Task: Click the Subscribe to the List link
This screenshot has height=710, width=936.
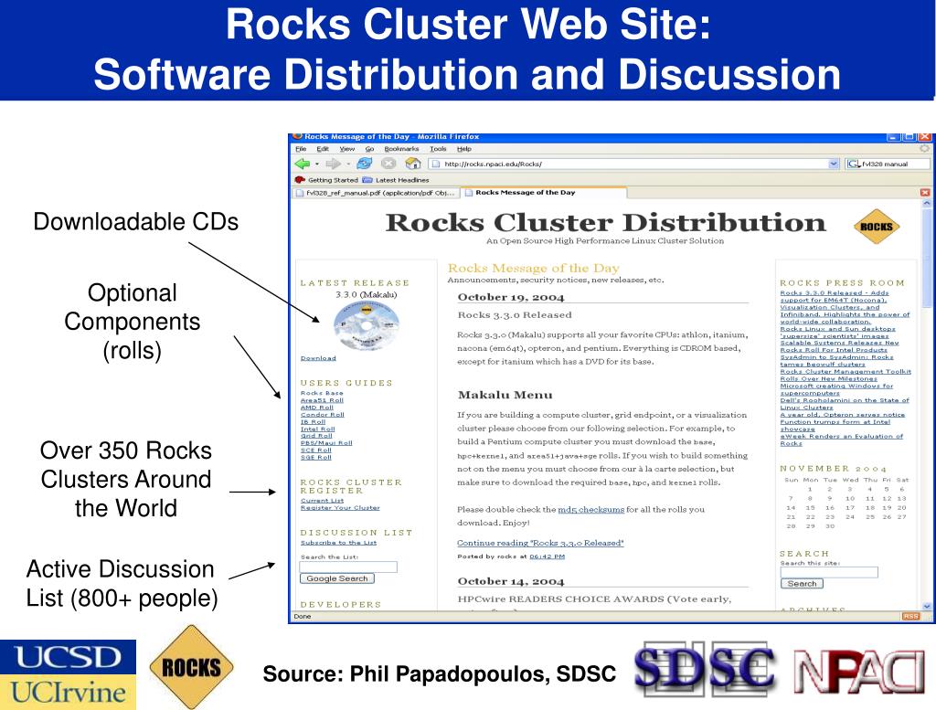Action: click(338, 543)
